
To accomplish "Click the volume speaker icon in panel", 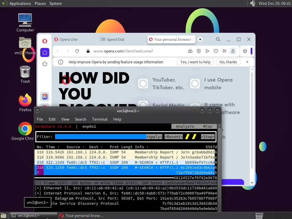I will [253, 3].
